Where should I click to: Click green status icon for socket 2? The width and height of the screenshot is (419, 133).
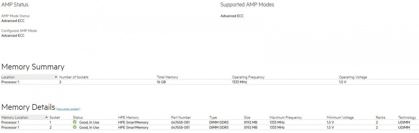tap(75, 127)
